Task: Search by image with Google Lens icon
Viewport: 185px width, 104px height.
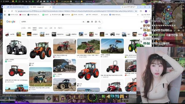Action: point(96,22)
